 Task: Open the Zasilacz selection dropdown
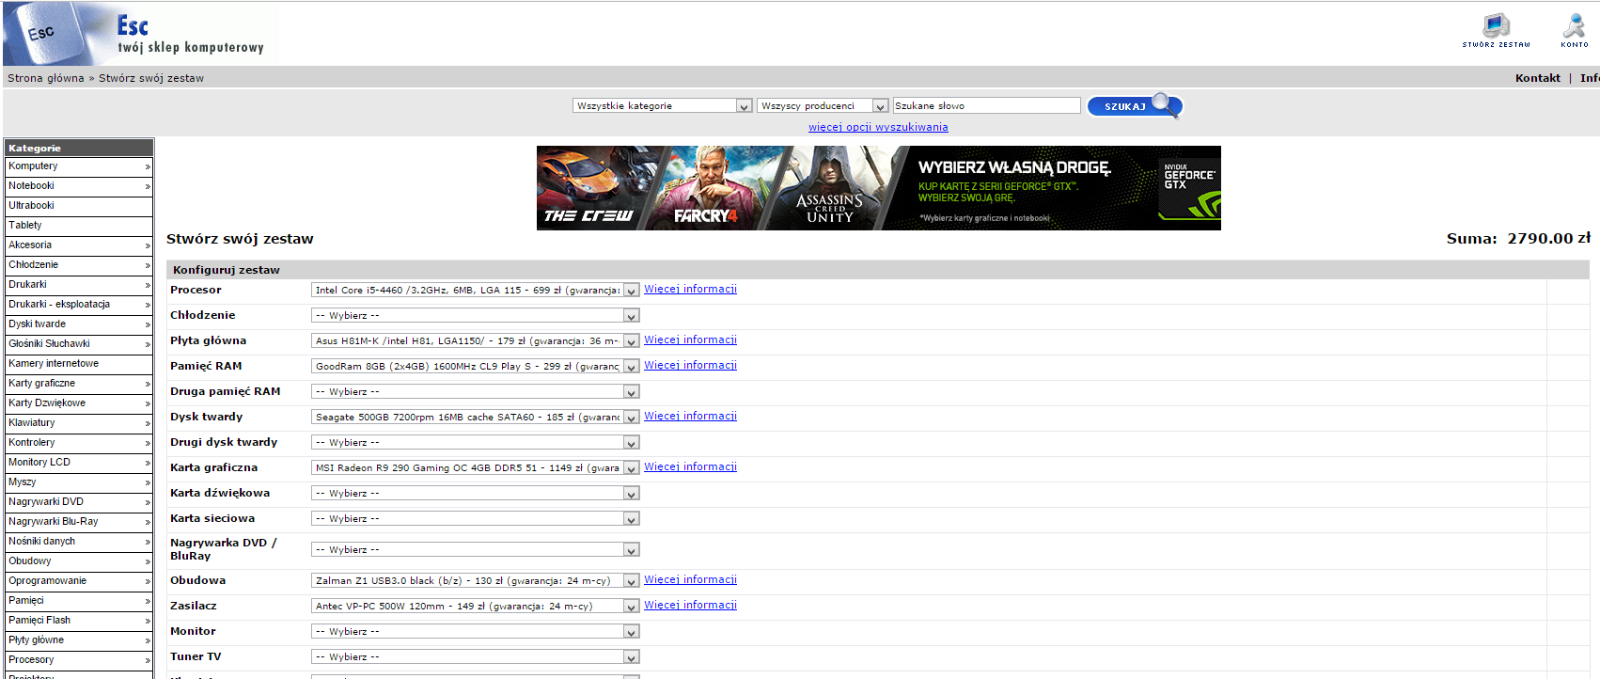point(476,607)
